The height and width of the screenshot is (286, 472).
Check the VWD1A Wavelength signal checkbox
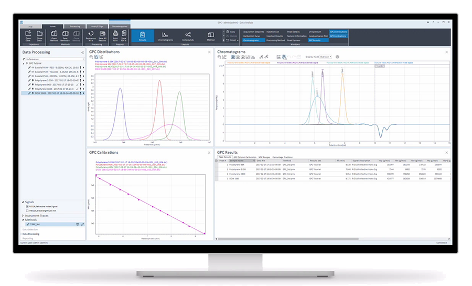[x=28, y=211]
